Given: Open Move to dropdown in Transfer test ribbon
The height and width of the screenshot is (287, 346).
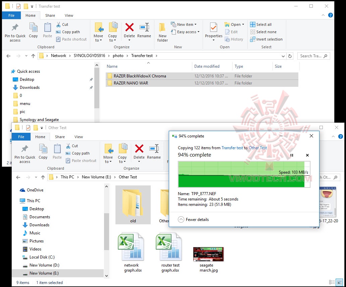Looking at the screenshot, I should 98,33.
